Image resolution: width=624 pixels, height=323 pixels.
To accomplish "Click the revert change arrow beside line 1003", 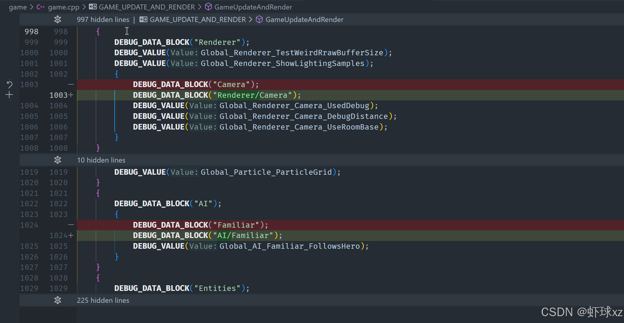I will (10, 84).
